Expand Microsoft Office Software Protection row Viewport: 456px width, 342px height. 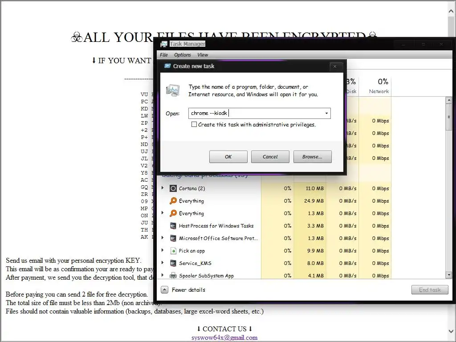163,238
